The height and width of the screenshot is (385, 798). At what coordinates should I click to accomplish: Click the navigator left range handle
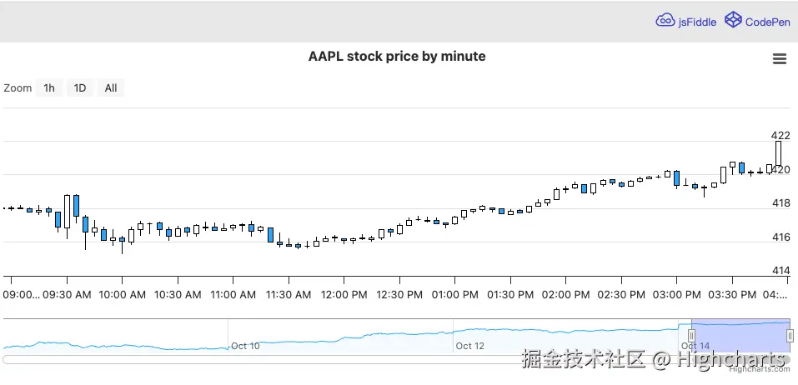coord(691,336)
